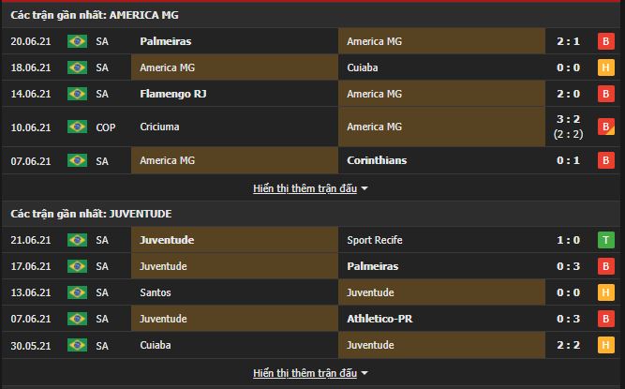Click orange H badge for Santos vs Juventude
This screenshot has height=389, width=625.
pyautogui.click(x=605, y=292)
